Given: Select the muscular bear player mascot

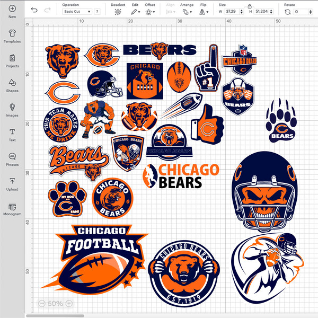Looking at the screenshot, I should click(98, 119).
